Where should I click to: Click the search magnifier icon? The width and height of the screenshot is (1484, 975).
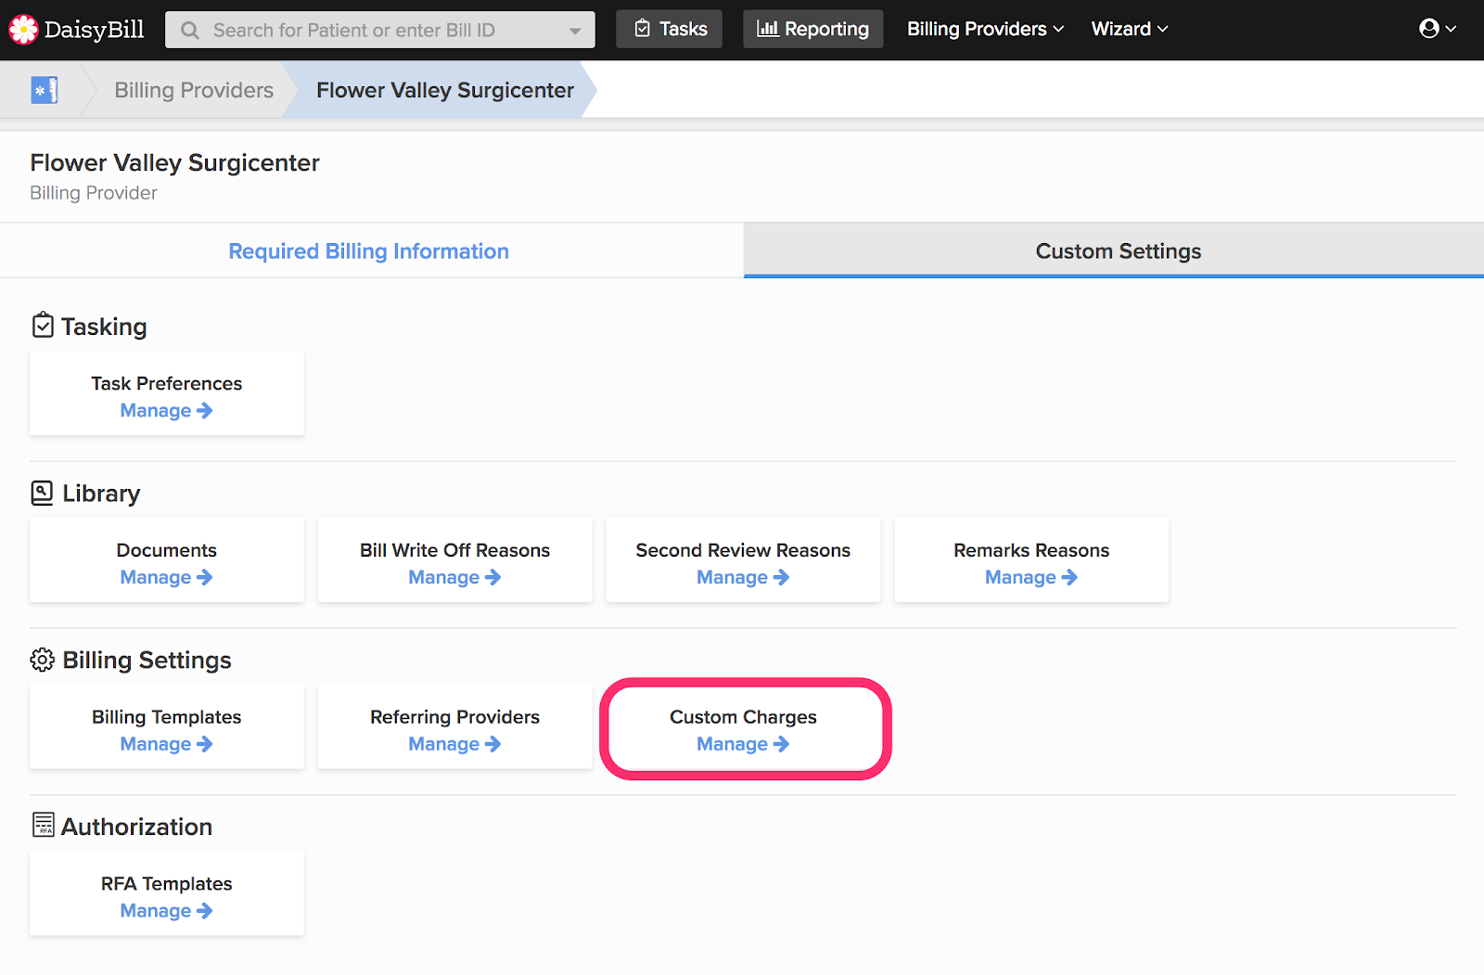[190, 31]
